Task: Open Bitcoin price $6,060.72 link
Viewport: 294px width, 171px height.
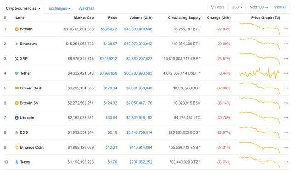Action: coord(109,29)
